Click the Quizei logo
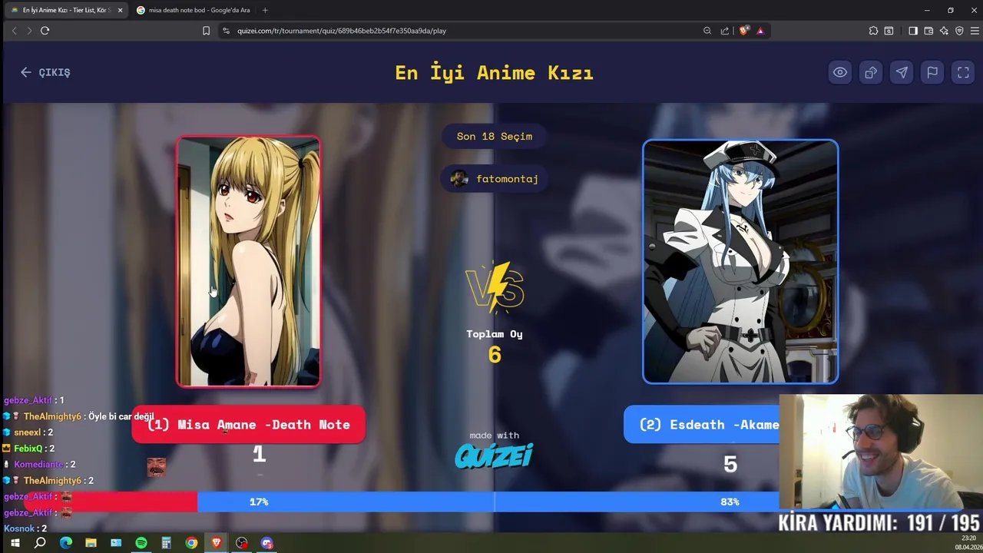 click(x=494, y=456)
